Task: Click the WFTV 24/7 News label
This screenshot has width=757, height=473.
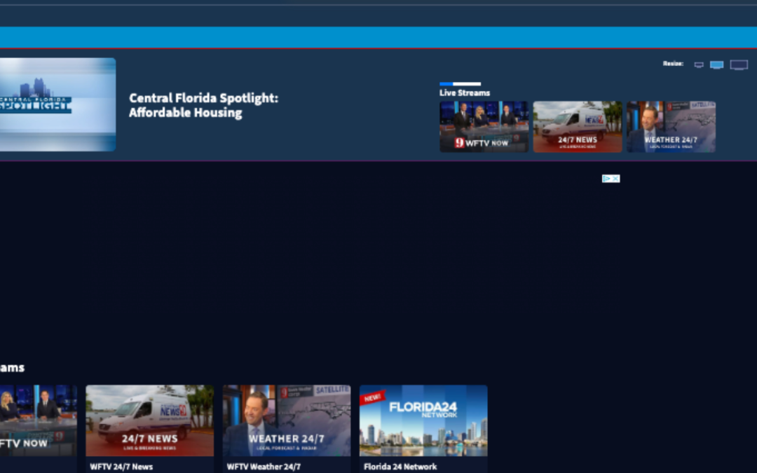Action: point(121,467)
